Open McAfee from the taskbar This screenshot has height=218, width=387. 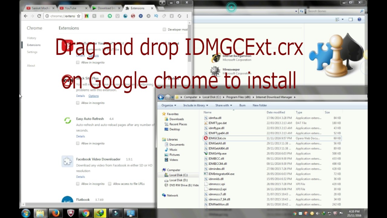pos(70,213)
